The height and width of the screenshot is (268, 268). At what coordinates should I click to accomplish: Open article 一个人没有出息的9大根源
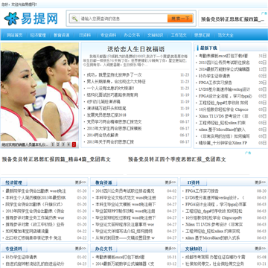click(110, 88)
